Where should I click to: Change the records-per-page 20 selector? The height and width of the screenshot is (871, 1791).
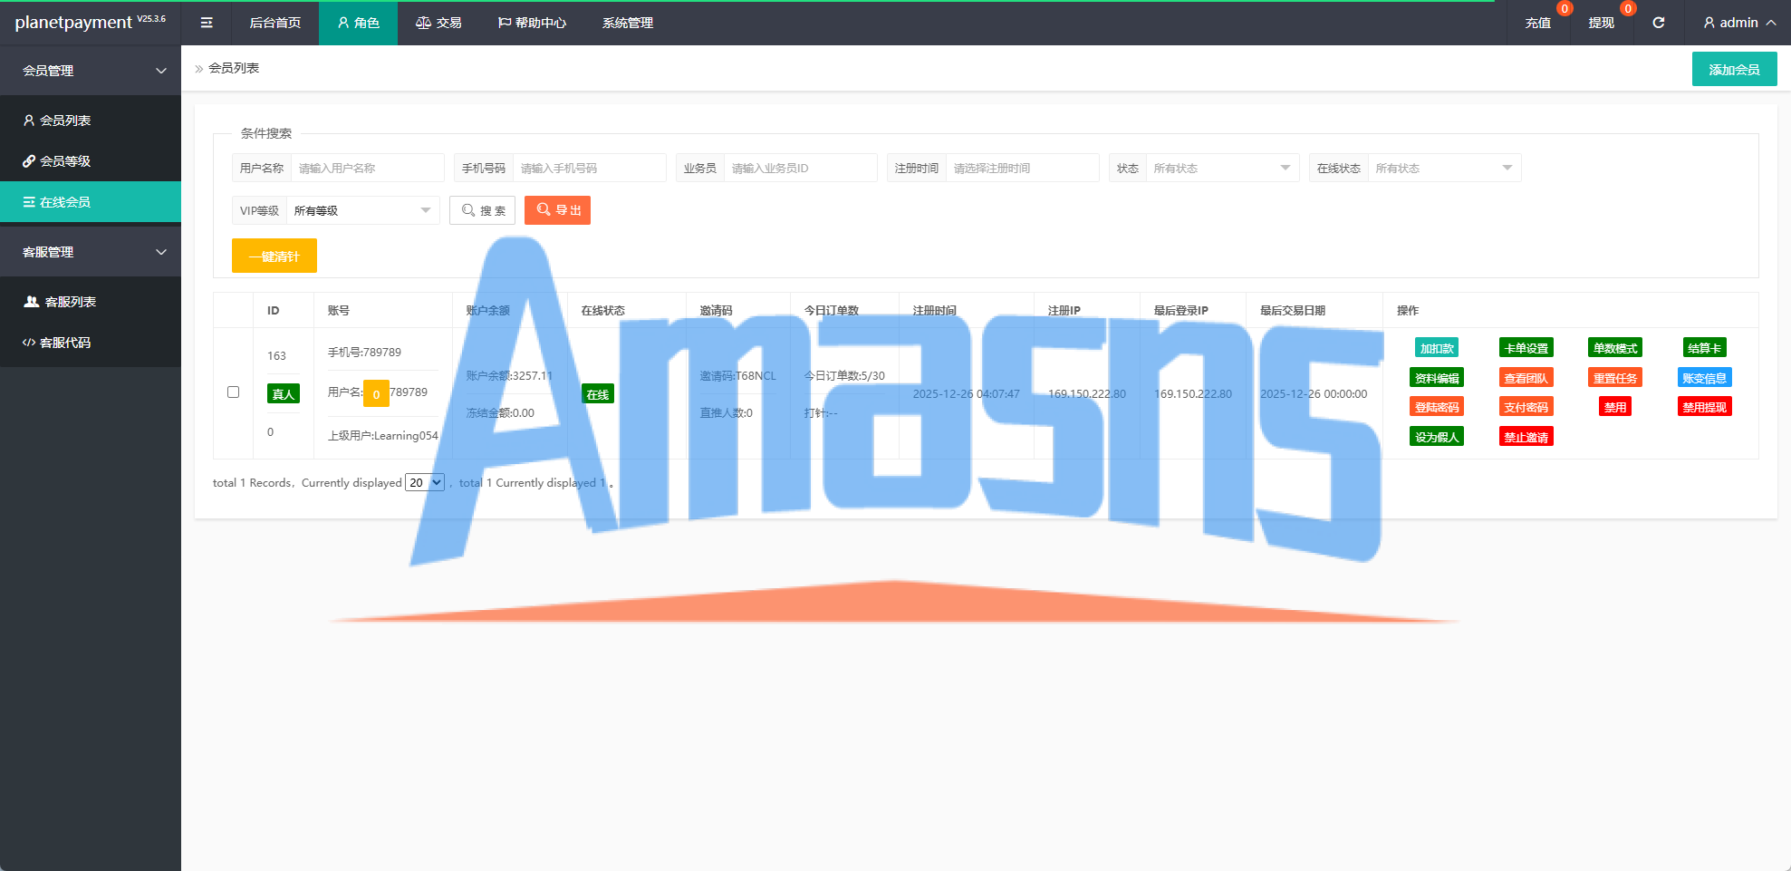[425, 482]
